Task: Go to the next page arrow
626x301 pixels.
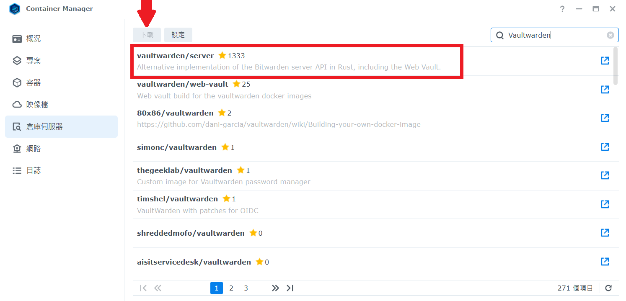Action: coord(275,288)
